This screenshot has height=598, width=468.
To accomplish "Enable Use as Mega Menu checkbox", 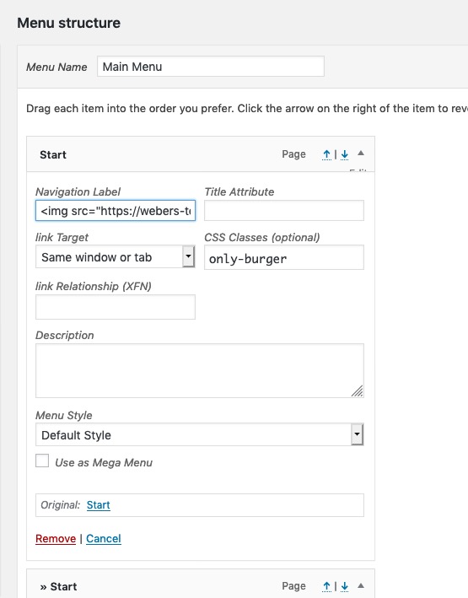I will [42, 461].
